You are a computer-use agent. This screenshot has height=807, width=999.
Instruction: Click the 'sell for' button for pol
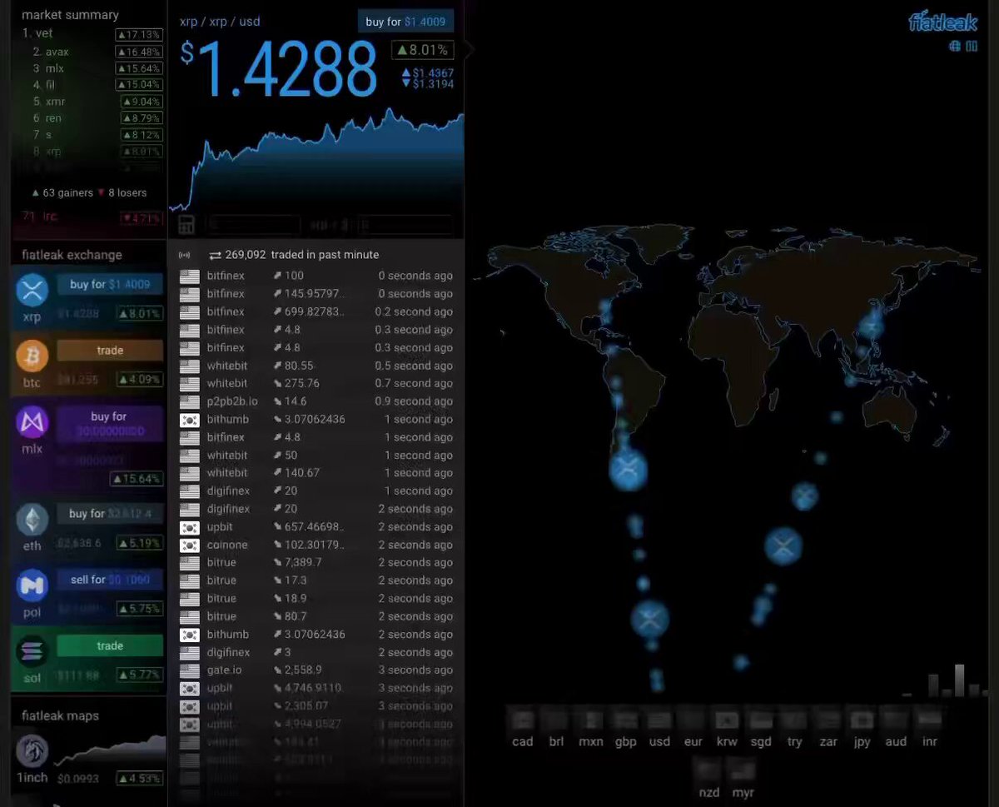(110, 580)
